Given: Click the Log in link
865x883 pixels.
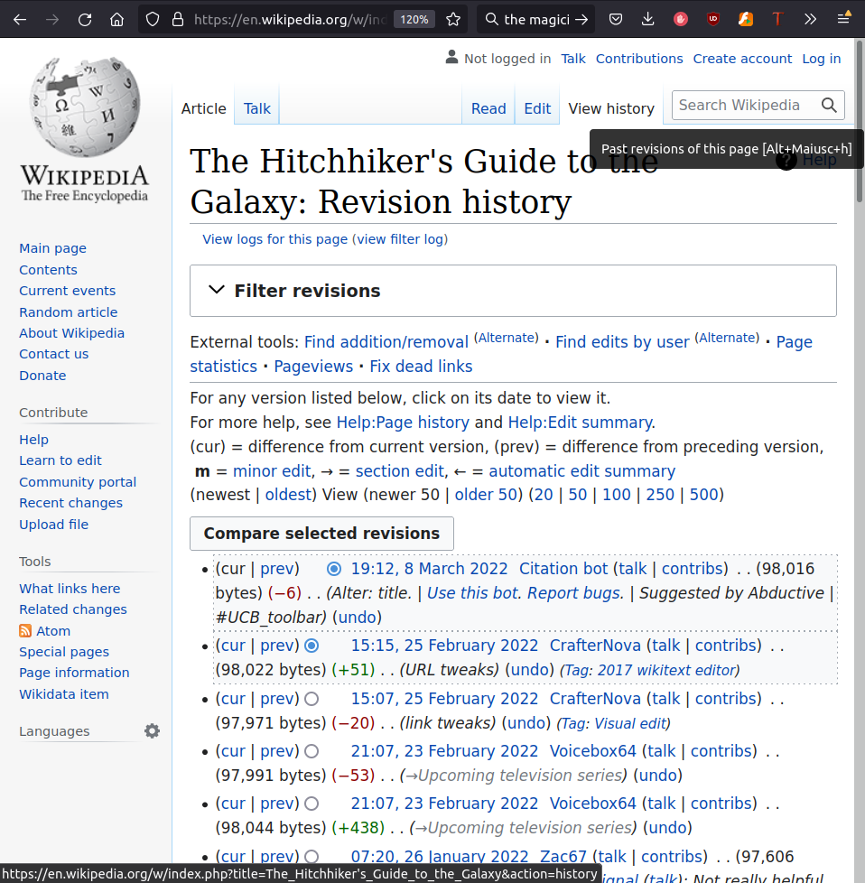Looking at the screenshot, I should tap(821, 59).
